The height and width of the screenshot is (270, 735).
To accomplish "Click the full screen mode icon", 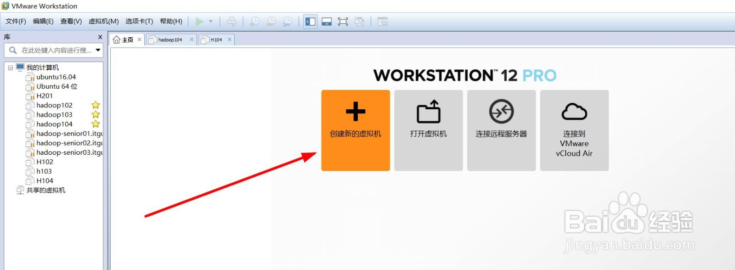I will tap(343, 22).
